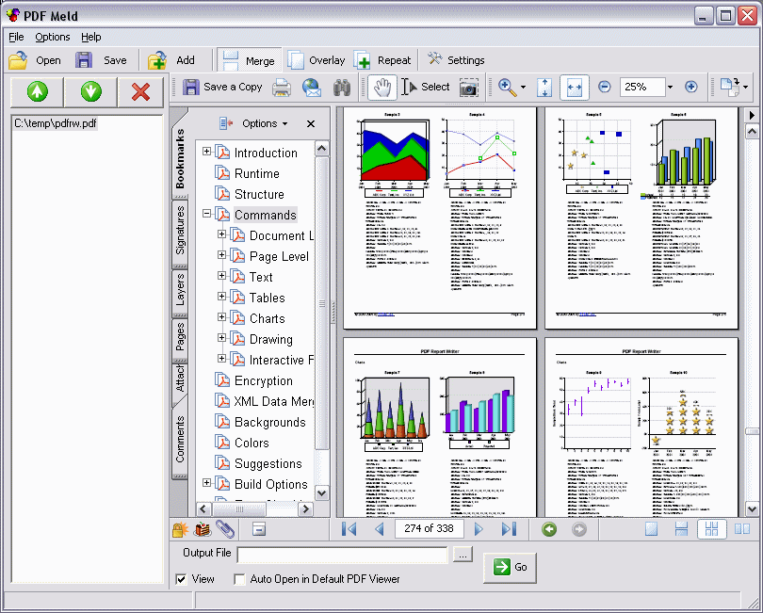Click in the Output File text field
Viewport: 763px width, 613px height.
(x=342, y=556)
